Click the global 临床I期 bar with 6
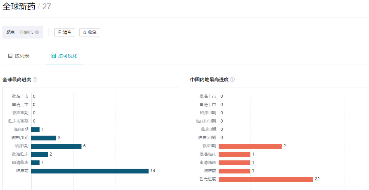Image resolution: width=369 pixels, height=190 pixels. pos(56,146)
